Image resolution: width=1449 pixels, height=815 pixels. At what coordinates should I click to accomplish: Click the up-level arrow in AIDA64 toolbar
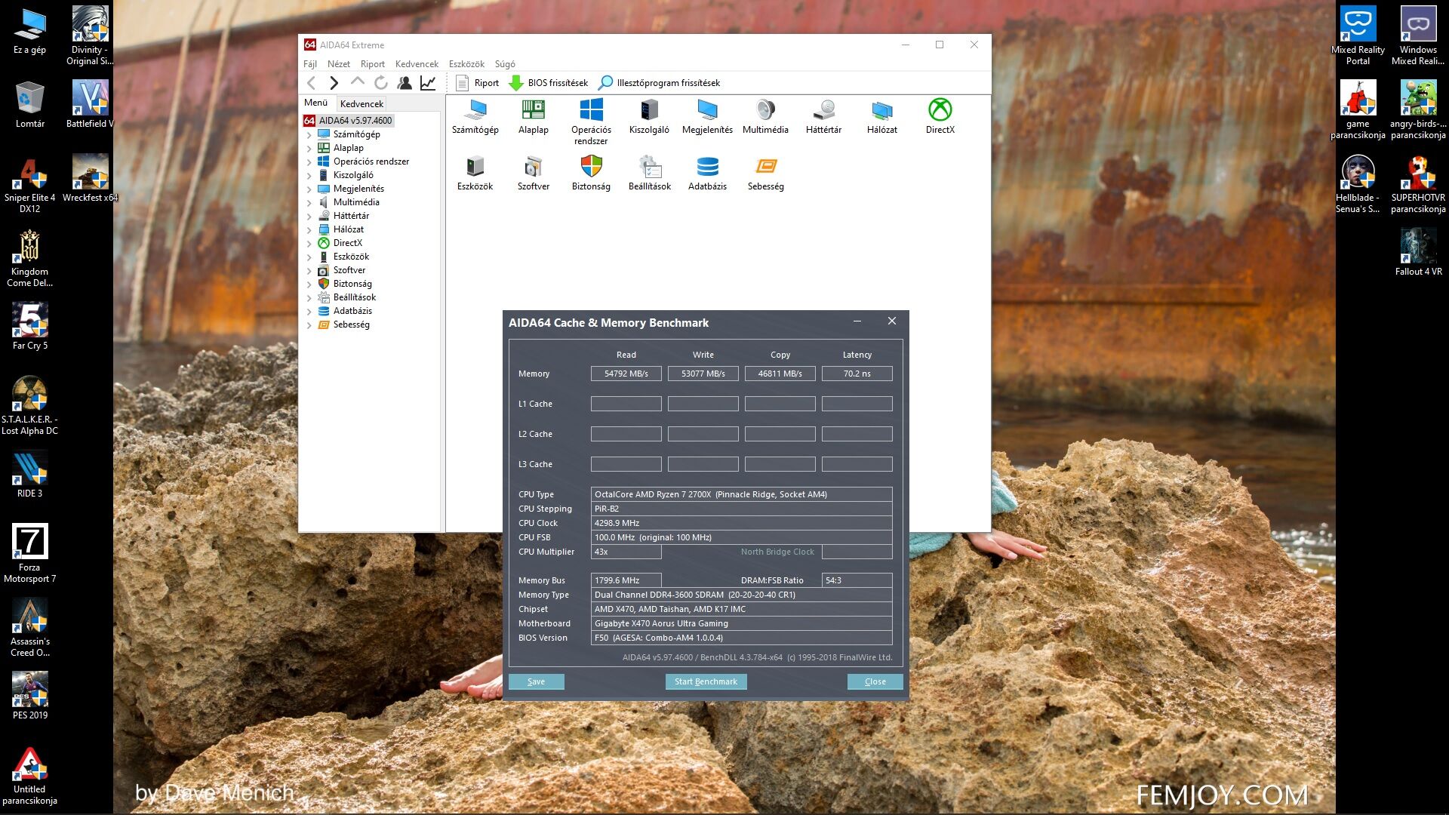coord(358,83)
